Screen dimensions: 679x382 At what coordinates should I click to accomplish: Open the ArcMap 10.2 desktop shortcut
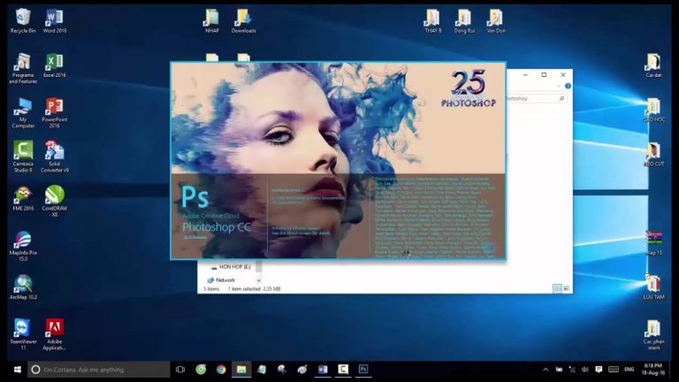(x=23, y=287)
